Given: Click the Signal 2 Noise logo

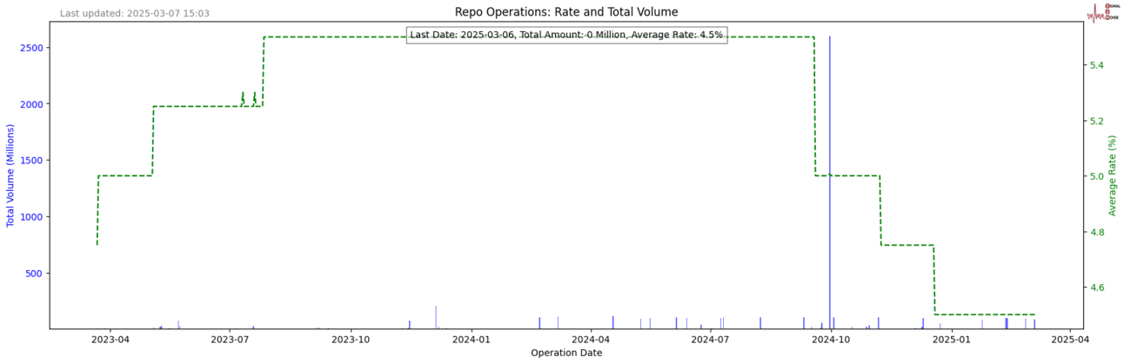Looking at the screenshot, I should [1103, 11].
